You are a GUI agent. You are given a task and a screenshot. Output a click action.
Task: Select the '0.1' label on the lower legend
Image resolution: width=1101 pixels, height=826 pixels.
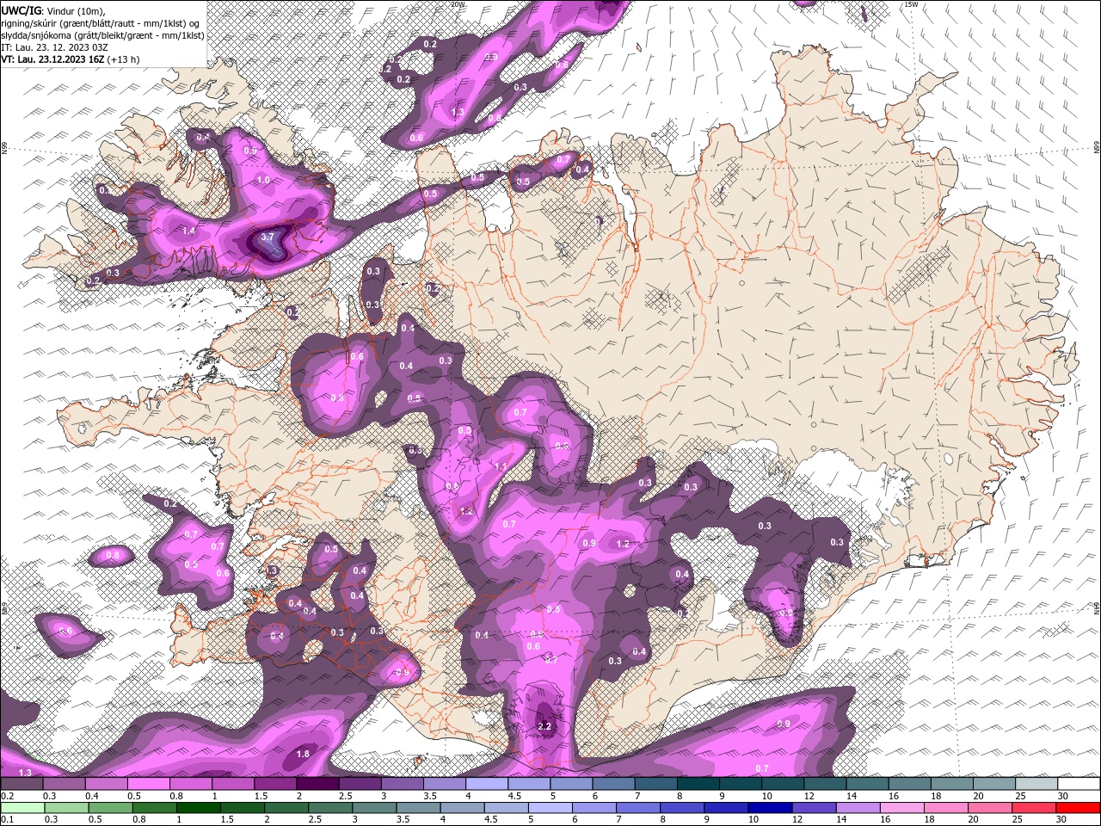[8, 818]
